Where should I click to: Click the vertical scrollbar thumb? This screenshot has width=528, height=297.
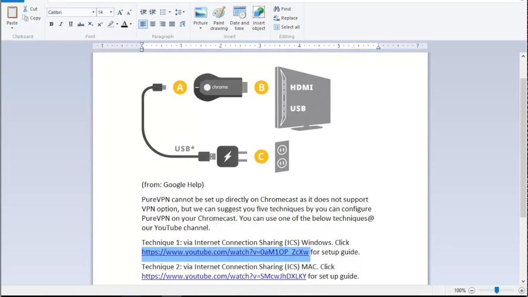pos(524,148)
